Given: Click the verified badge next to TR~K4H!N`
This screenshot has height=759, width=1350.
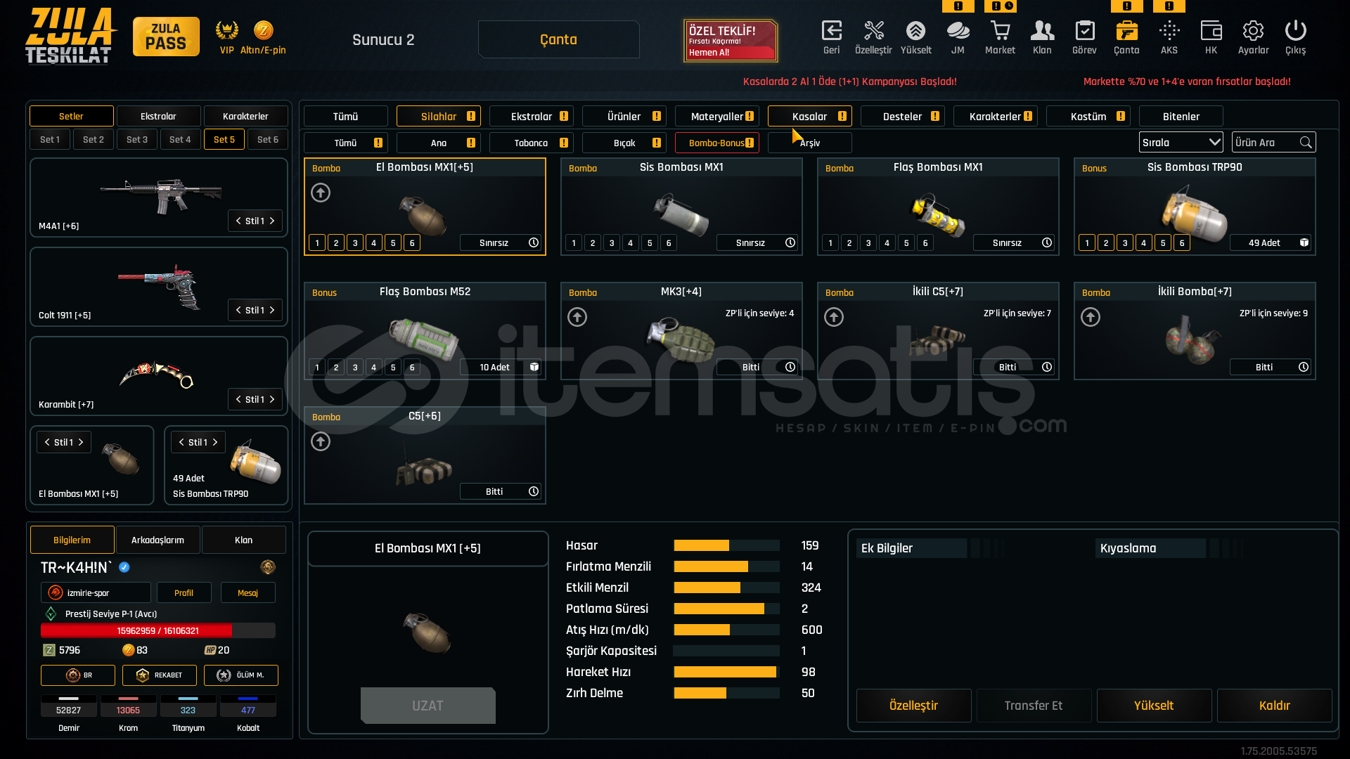Looking at the screenshot, I should [124, 567].
